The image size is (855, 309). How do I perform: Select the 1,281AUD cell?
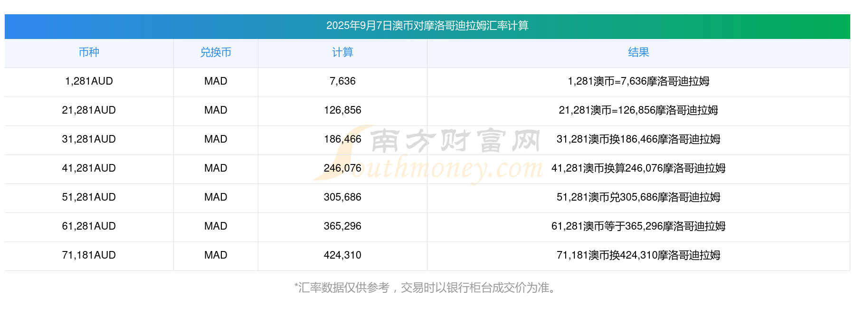(89, 81)
